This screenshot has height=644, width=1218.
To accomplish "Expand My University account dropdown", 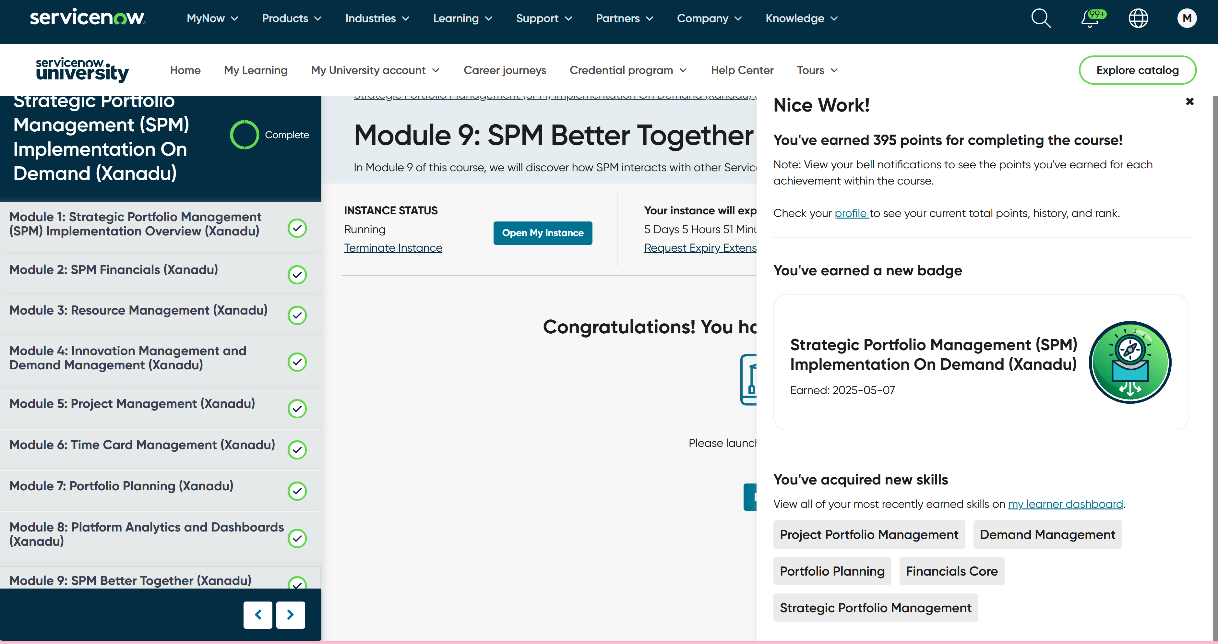I will click(x=375, y=70).
